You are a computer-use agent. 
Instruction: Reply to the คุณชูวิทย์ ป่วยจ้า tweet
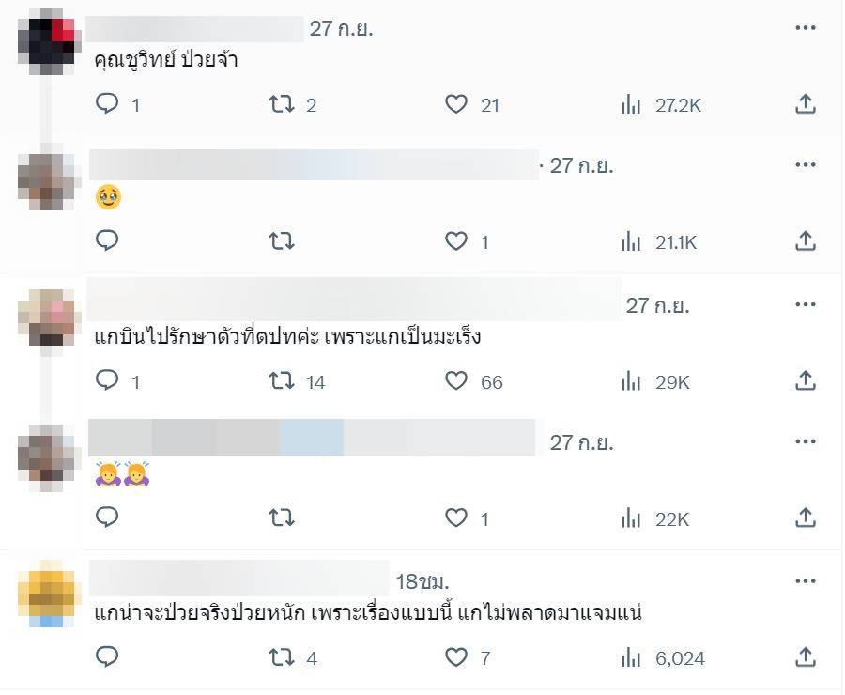click(x=107, y=104)
